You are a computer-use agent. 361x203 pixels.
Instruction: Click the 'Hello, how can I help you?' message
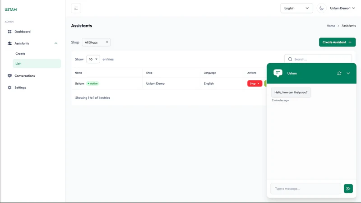coord(291,92)
